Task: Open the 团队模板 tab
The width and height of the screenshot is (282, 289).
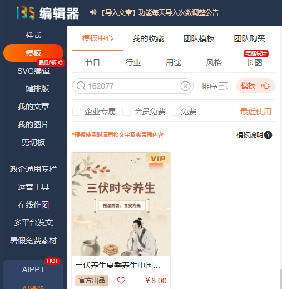Action: 199,38
